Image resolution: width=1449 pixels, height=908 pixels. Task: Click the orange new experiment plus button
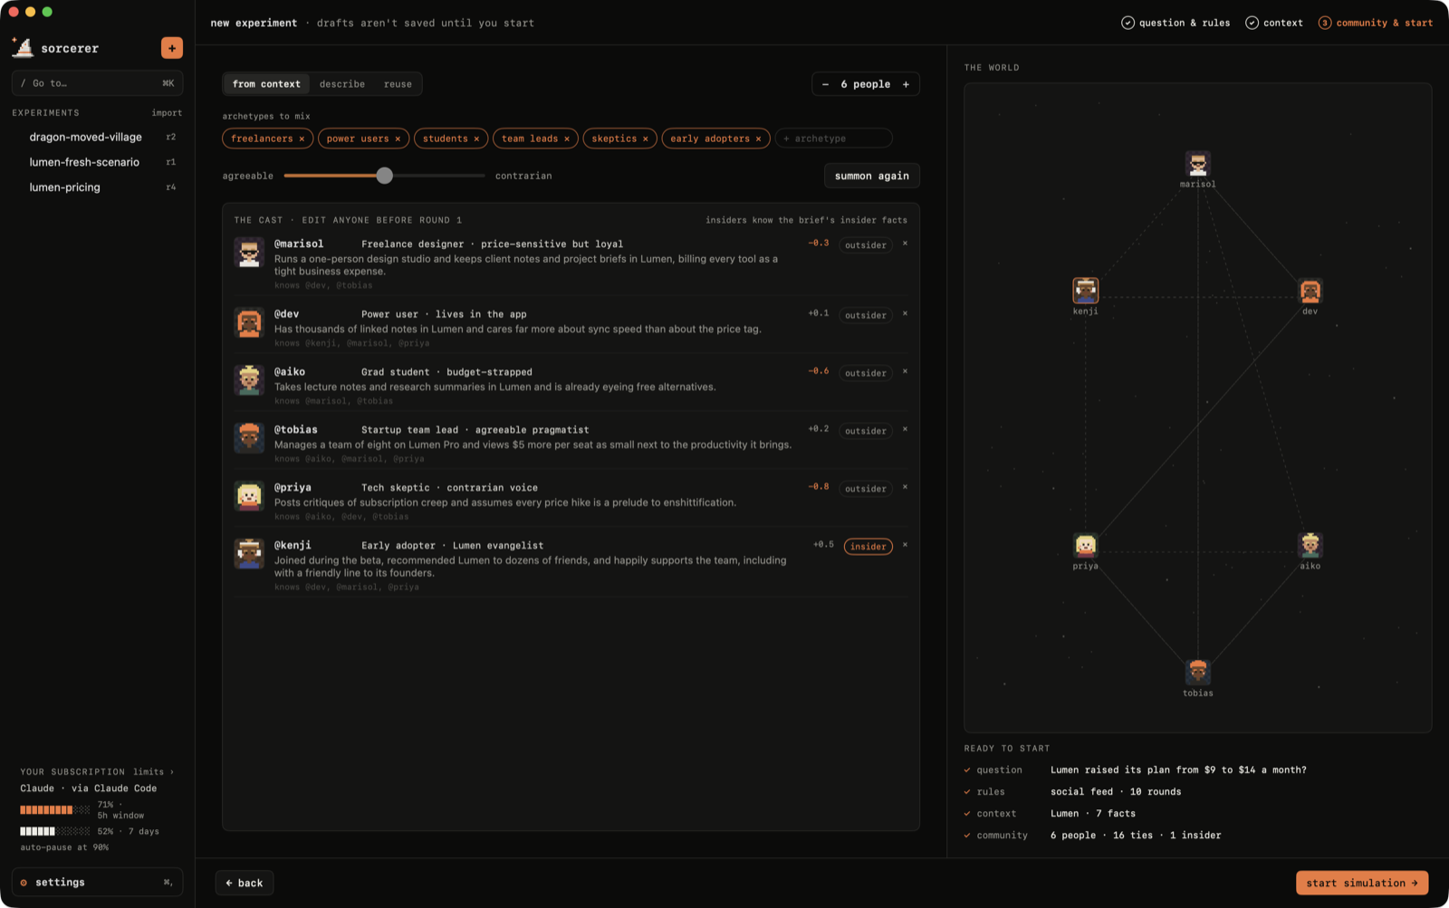[x=172, y=48]
